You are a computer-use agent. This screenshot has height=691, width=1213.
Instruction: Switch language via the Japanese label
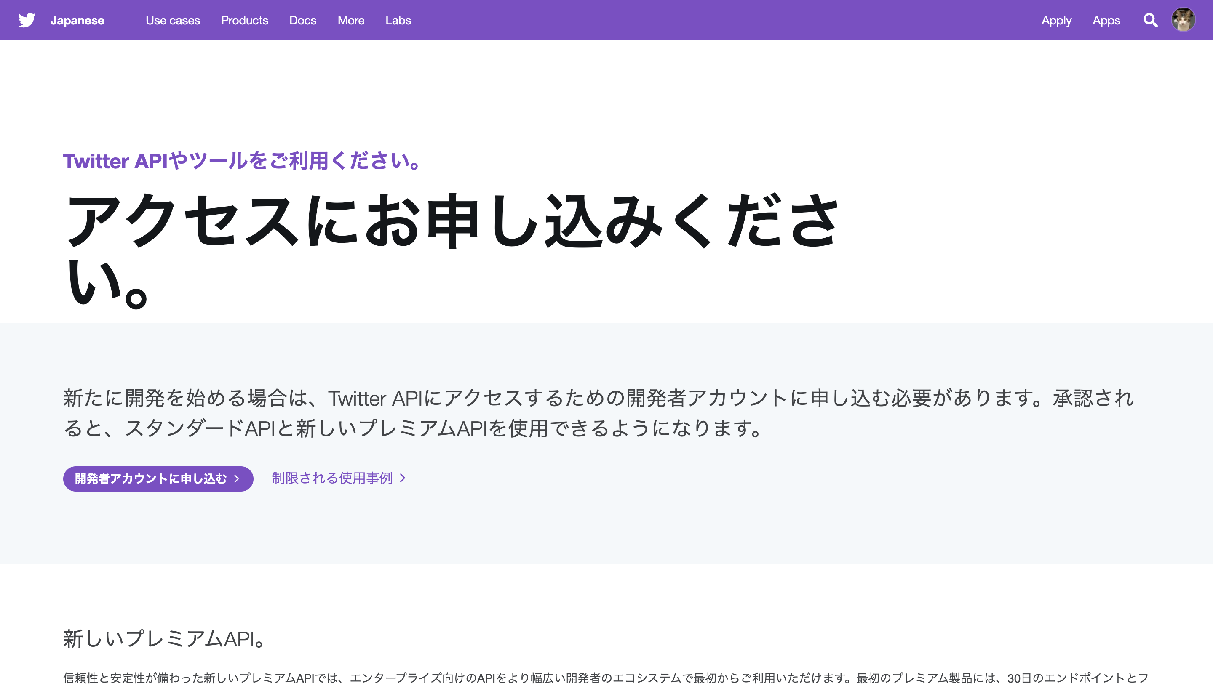pos(77,20)
